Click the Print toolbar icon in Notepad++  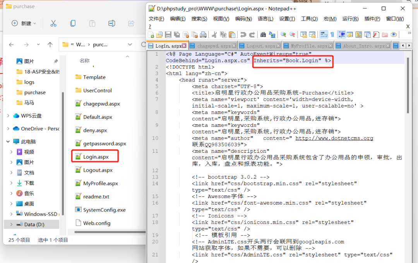pos(203,35)
